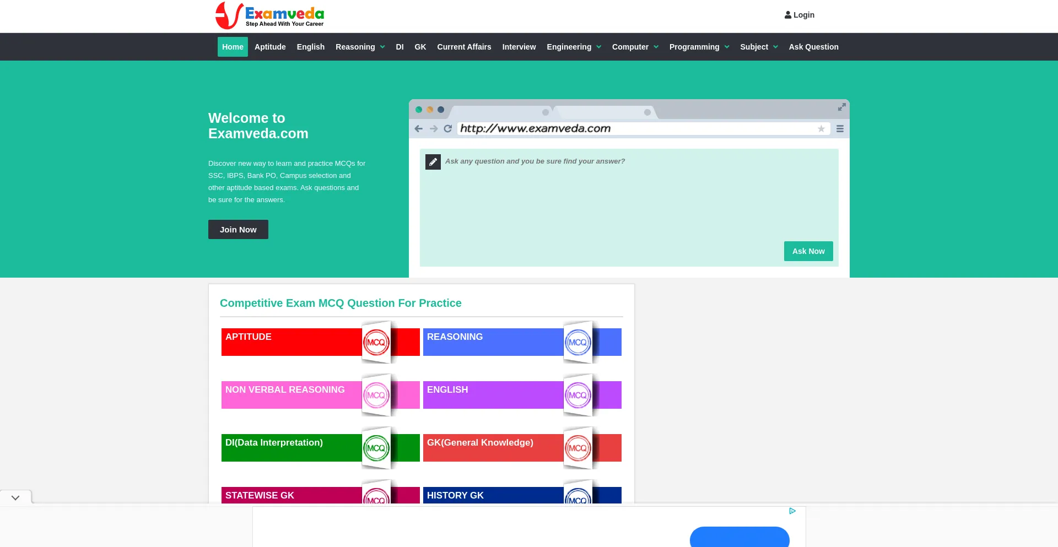Click the Examveda logo

[x=269, y=15]
